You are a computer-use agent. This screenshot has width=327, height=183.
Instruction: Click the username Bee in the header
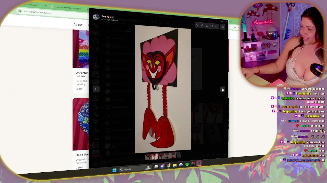point(103,17)
